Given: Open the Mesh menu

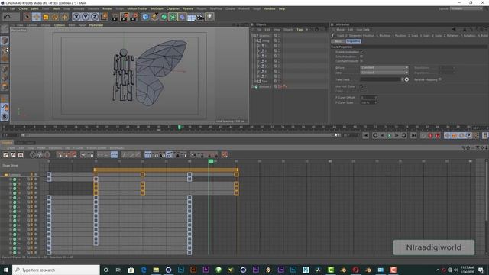Looking at the screenshot, I should (x=56, y=8).
